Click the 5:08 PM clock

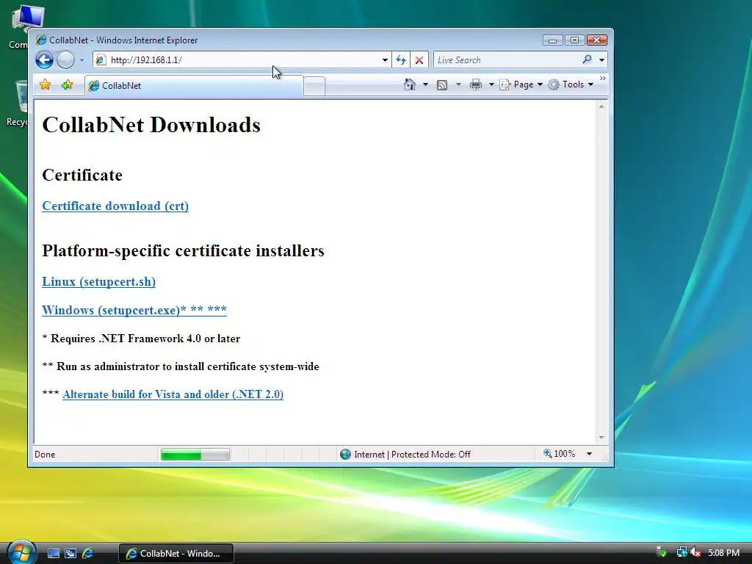pos(723,552)
